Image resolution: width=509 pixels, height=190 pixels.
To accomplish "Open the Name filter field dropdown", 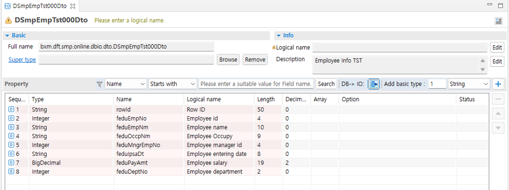I will [126, 84].
